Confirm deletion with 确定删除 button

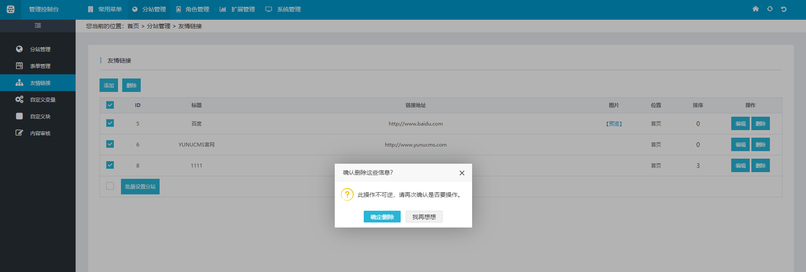click(x=382, y=217)
